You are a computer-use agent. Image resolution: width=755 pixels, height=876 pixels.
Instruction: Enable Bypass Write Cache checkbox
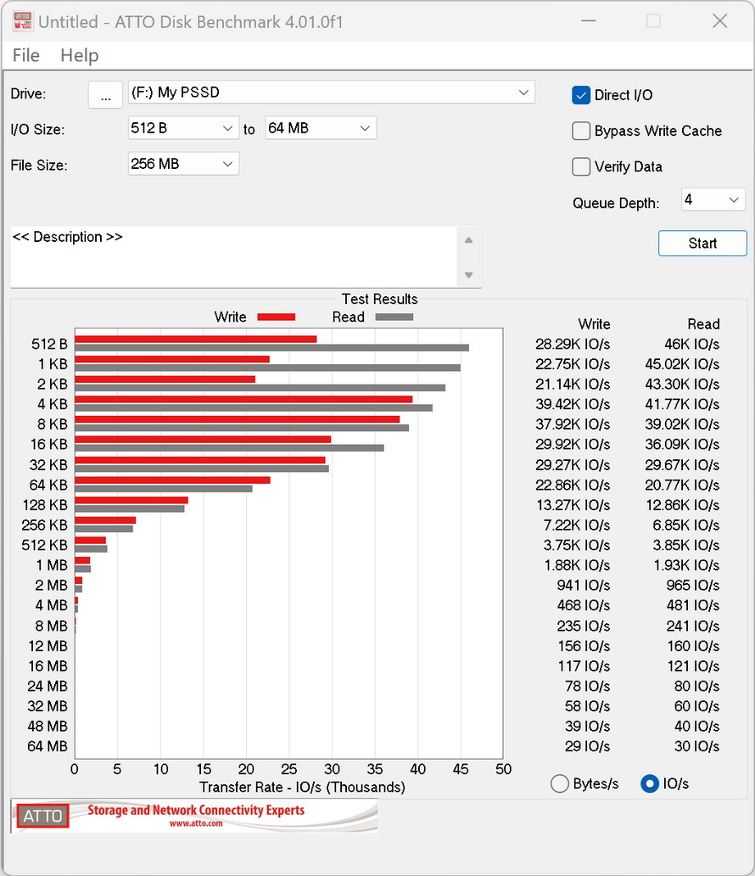[581, 131]
